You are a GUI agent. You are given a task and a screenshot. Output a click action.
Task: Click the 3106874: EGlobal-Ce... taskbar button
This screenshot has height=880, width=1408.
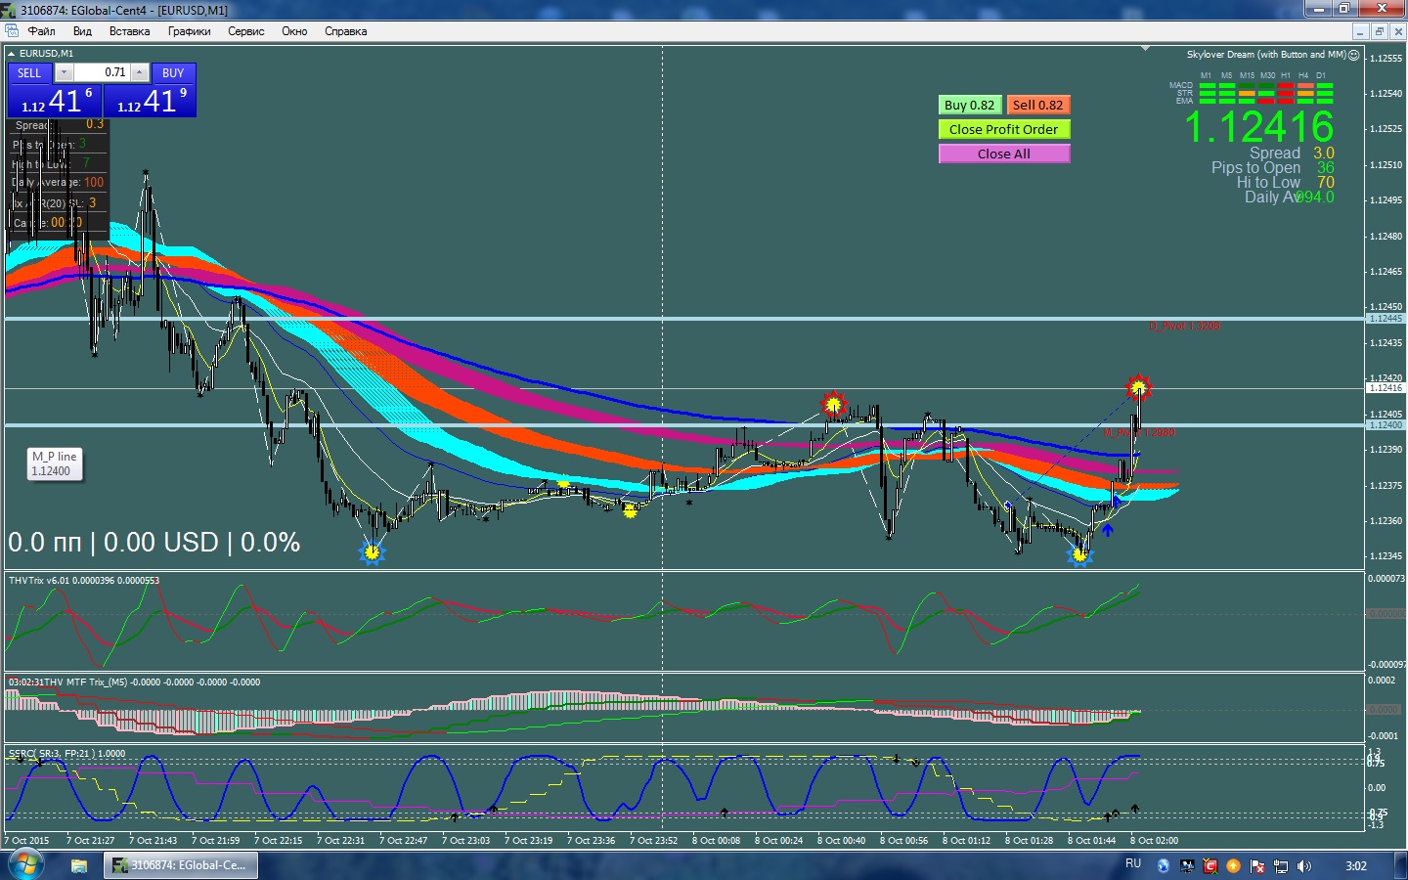[181, 865]
